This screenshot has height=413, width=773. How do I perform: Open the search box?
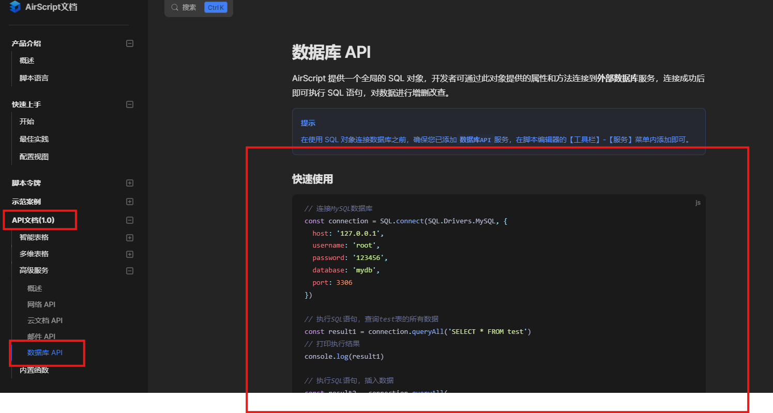199,7
